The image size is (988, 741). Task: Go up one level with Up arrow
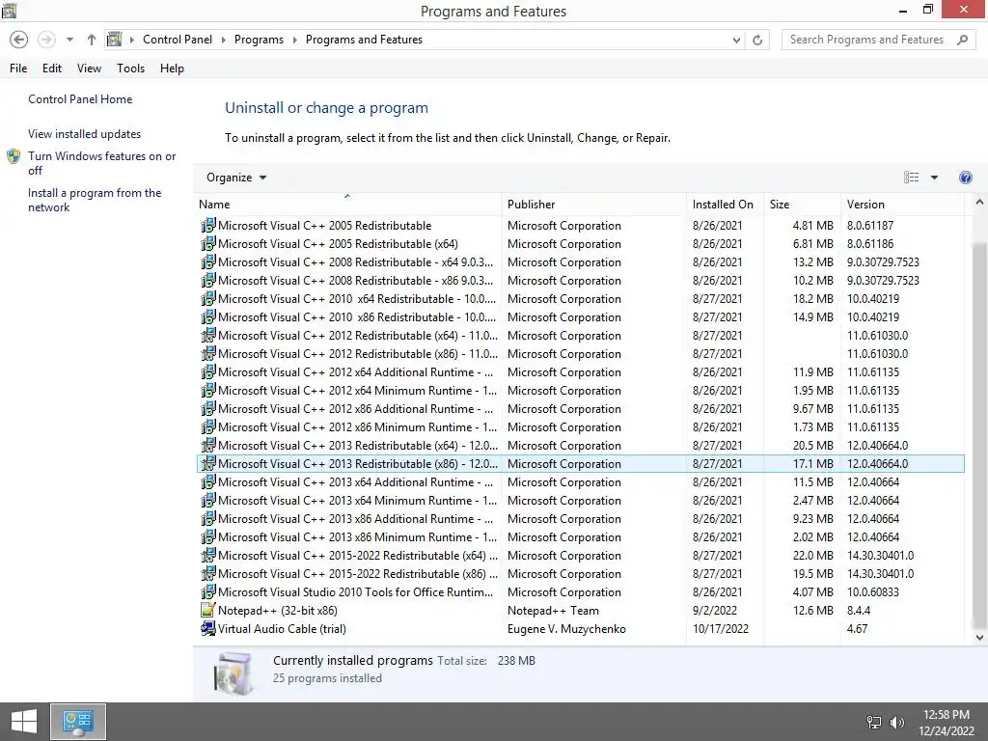pyautogui.click(x=92, y=40)
